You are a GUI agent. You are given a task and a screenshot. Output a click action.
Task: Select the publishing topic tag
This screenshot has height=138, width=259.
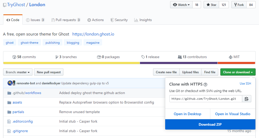coord(53,43)
